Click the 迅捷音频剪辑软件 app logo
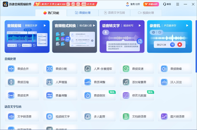The height and width of the screenshot is (130, 197). (5, 4)
